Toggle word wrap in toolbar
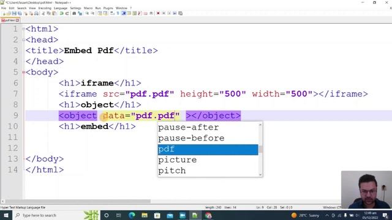392x220 pixels. 112,13
